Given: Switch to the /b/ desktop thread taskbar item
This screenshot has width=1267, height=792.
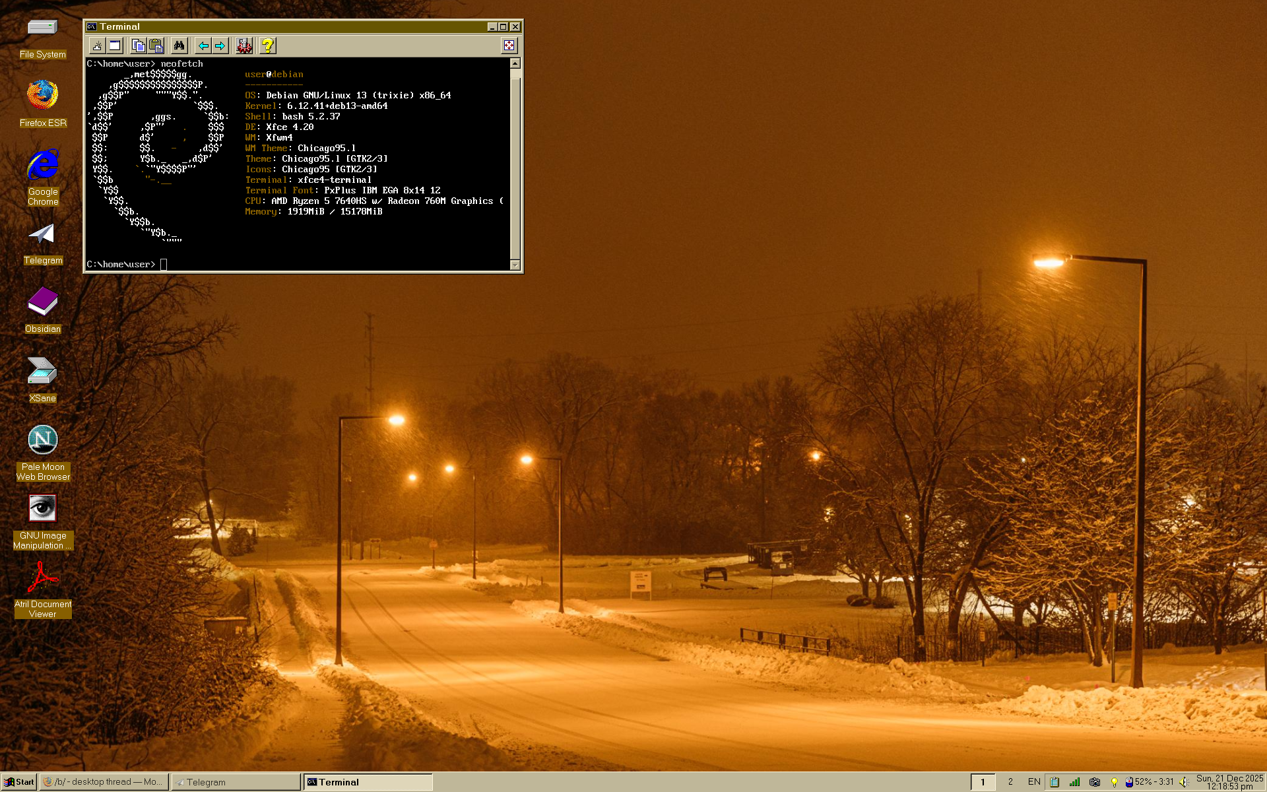Looking at the screenshot, I should click(x=104, y=782).
